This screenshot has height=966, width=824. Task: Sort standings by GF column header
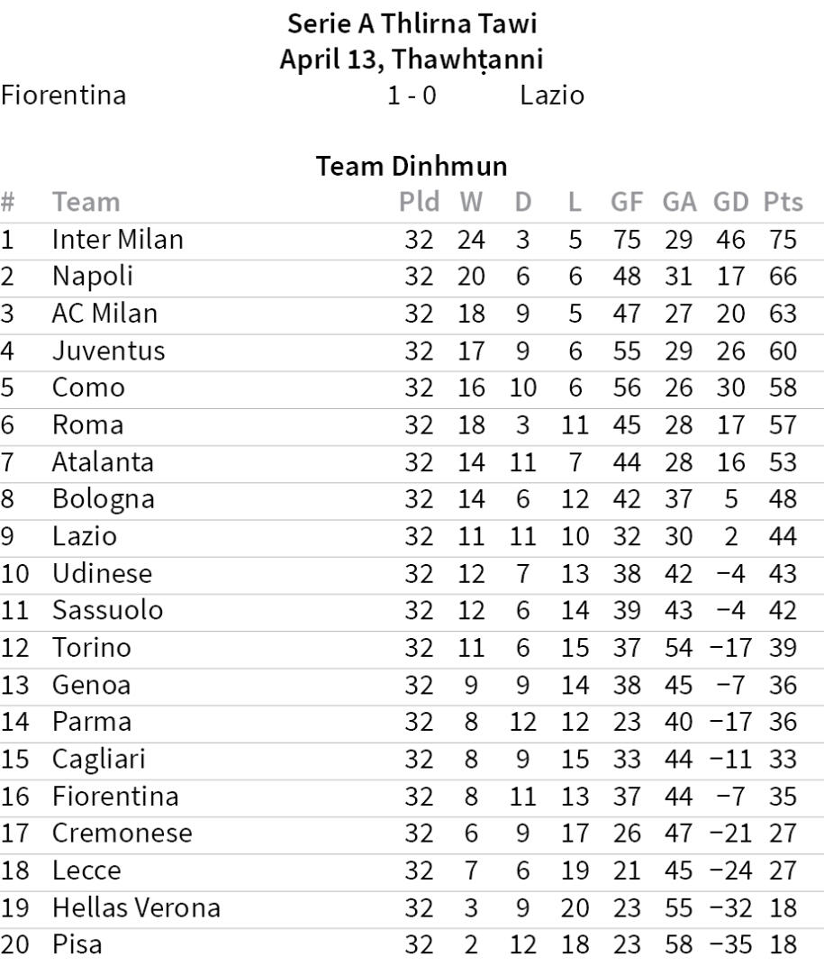tap(627, 202)
